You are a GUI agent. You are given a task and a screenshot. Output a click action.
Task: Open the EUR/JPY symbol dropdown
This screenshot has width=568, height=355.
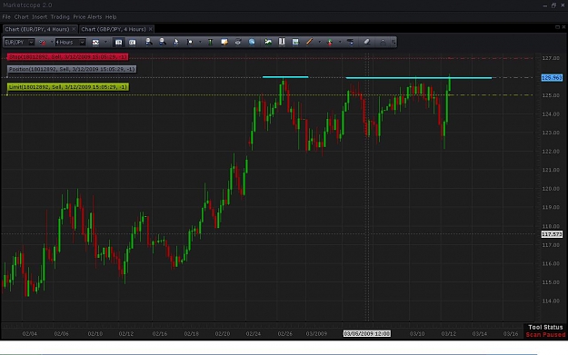pyautogui.click(x=31, y=43)
